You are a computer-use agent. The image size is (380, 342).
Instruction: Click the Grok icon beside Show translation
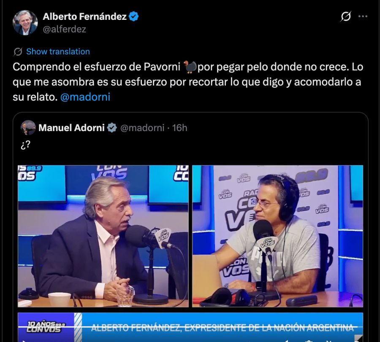[x=18, y=51]
